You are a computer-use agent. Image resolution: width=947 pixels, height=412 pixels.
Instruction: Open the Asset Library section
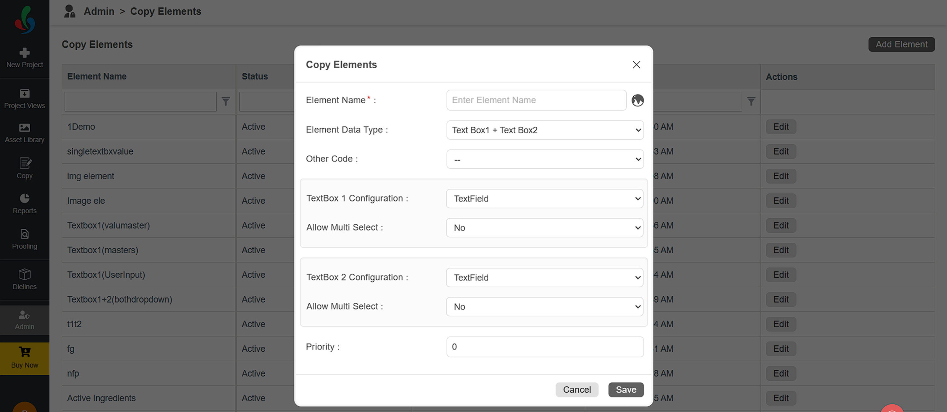(x=25, y=133)
